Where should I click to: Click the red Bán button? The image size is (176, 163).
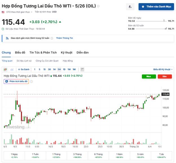165,76
